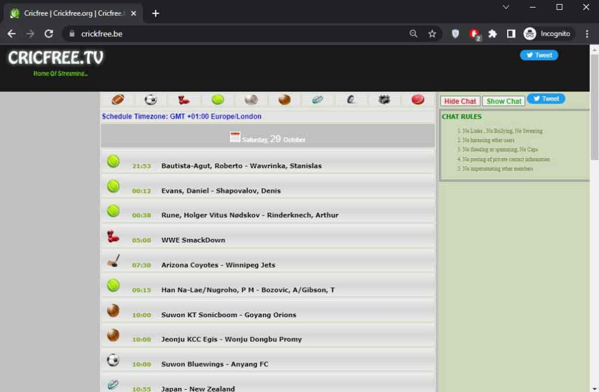599x392 pixels.
Task: Open the browser Extensions puzzle icon
Action: pyautogui.click(x=493, y=34)
